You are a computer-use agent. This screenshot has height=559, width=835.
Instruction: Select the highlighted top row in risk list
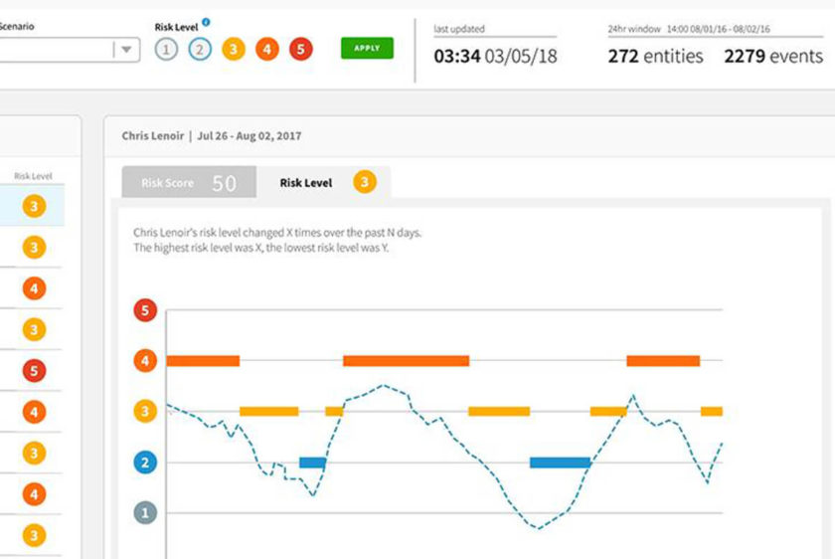34,206
